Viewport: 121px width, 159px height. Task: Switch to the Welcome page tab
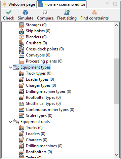click(18, 4)
